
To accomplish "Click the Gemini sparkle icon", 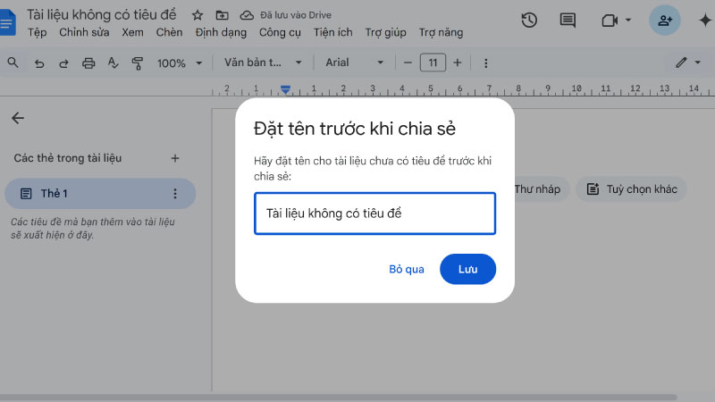I will [703, 20].
